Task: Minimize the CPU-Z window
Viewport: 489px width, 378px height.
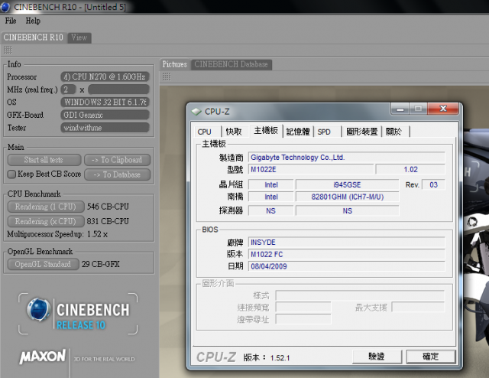Action: pyautogui.click(x=400, y=109)
